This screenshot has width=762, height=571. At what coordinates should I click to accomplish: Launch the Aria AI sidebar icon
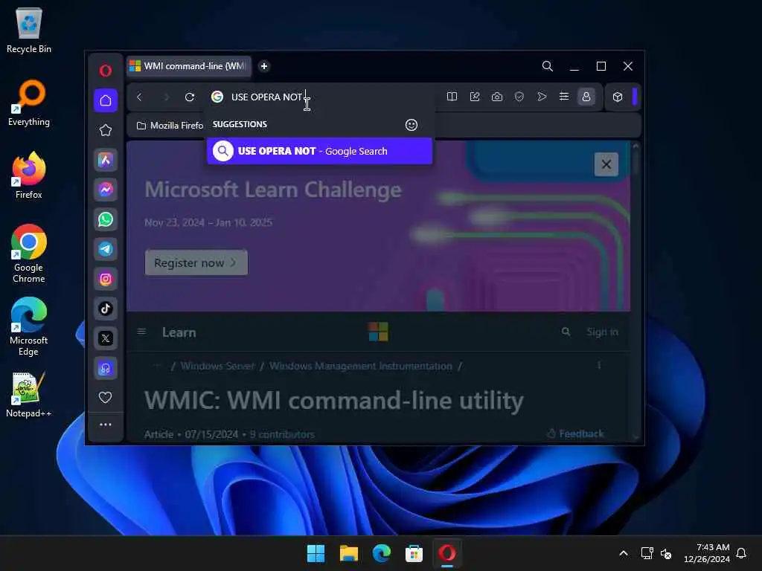pos(106,161)
